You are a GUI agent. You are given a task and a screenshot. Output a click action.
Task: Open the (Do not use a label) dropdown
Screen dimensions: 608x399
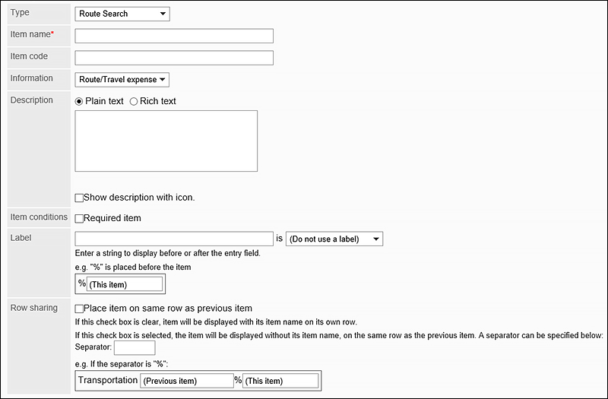tap(334, 239)
